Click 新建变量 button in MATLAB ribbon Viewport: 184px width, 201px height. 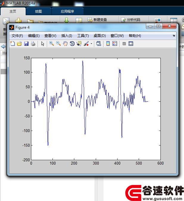tap(97, 20)
